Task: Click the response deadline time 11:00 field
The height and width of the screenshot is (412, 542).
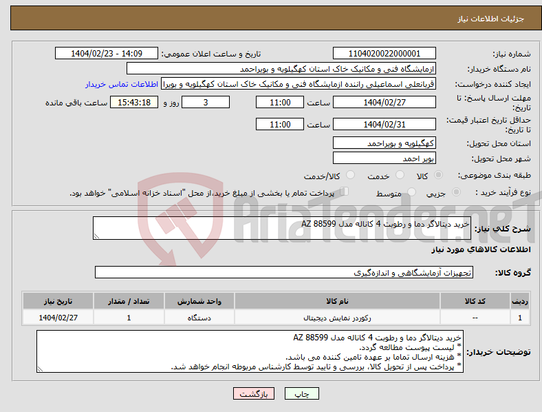Action: click(280, 102)
